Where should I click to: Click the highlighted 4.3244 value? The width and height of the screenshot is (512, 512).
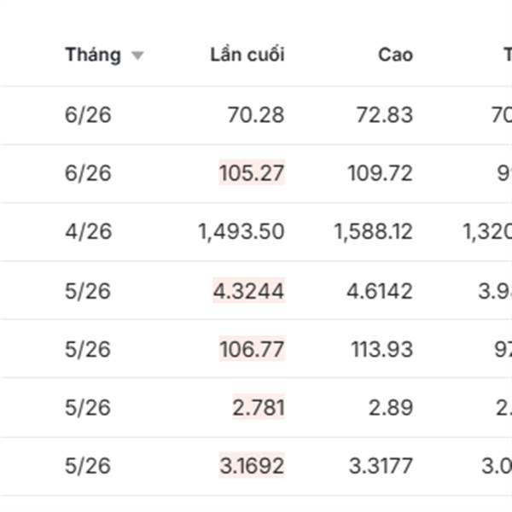[248, 291]
